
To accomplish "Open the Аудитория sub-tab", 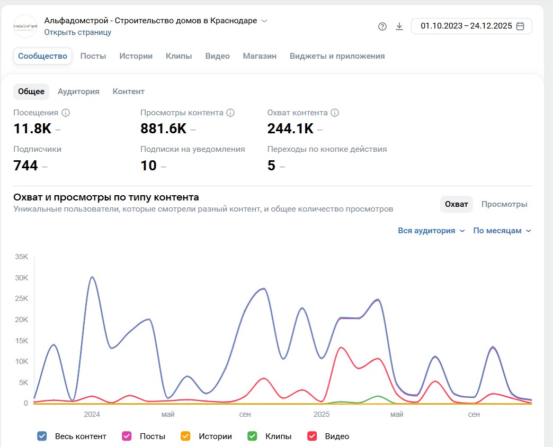I will tap(78, 92).
